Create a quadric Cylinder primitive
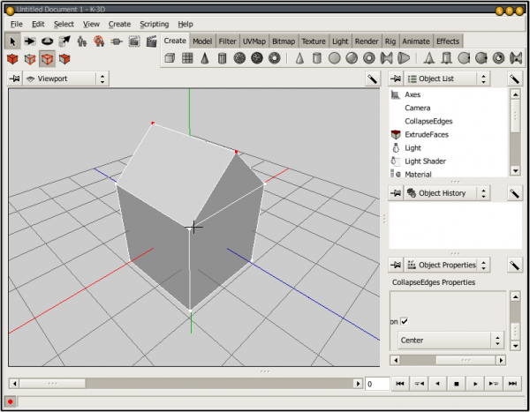 tap(317, 58)
